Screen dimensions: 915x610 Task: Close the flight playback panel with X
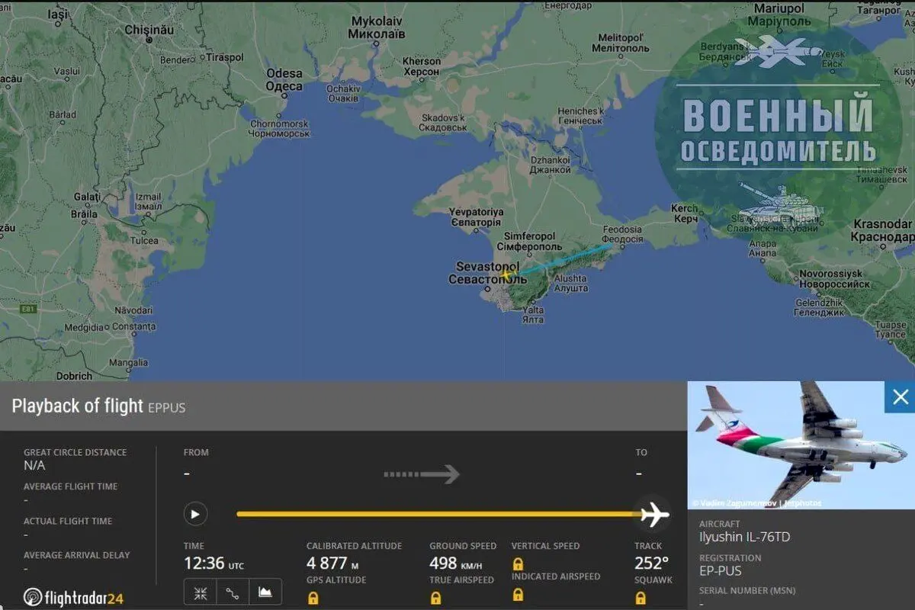coord(901,396)
